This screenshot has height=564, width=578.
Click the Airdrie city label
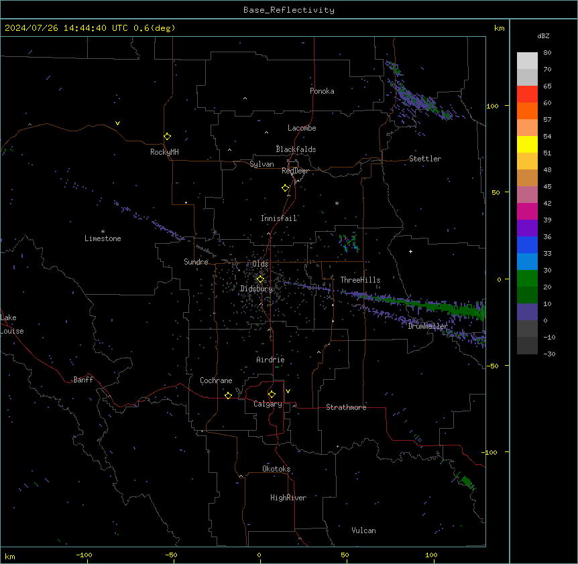pos(270,360)
